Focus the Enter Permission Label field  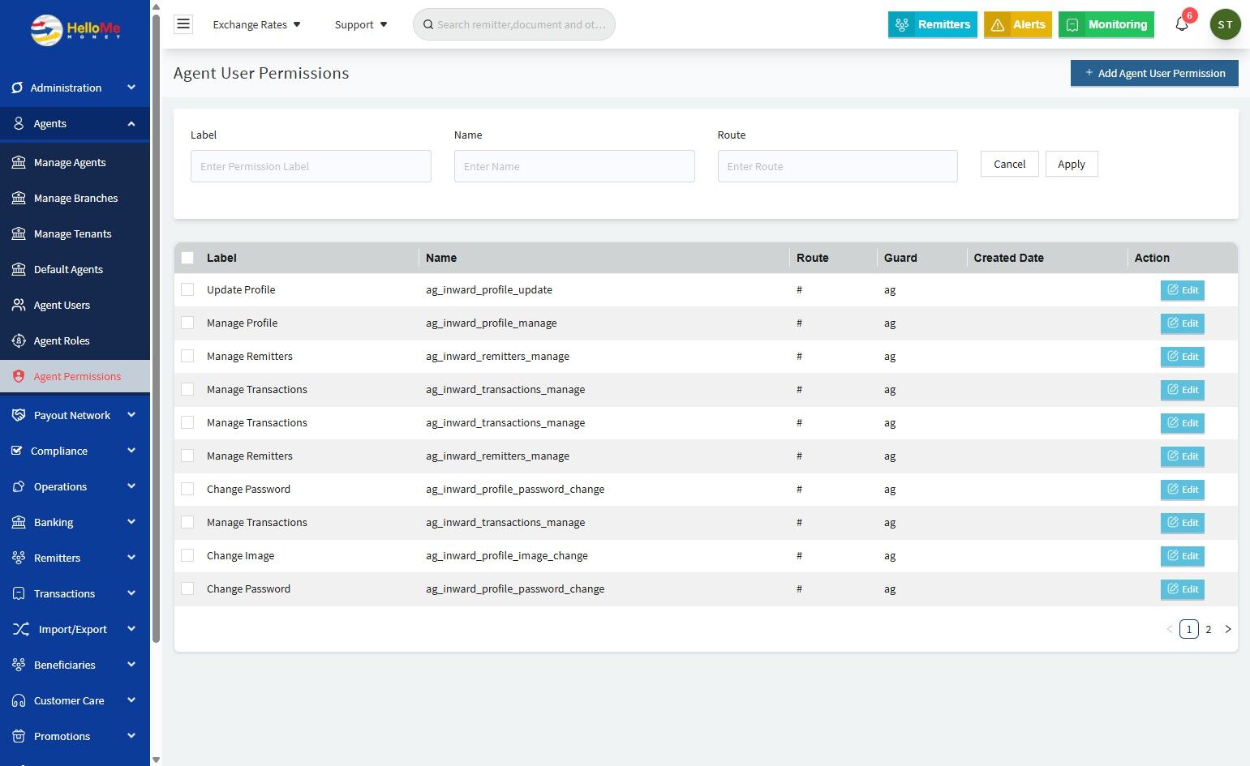[x=311, y=166]
